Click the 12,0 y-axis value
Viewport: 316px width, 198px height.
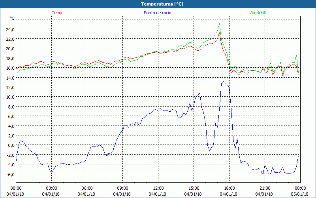coord(10,88)
